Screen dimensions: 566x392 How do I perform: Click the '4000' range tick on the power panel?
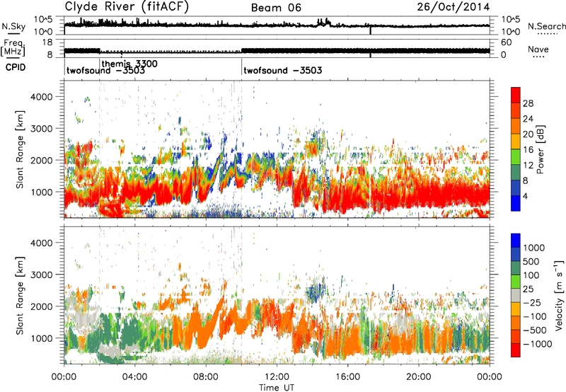[x=41, y=97]
